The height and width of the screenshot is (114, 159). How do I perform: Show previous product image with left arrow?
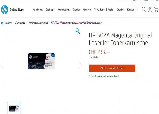coord(2,65)
